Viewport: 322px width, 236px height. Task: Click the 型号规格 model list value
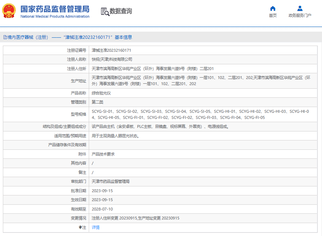tap(200, 114)
